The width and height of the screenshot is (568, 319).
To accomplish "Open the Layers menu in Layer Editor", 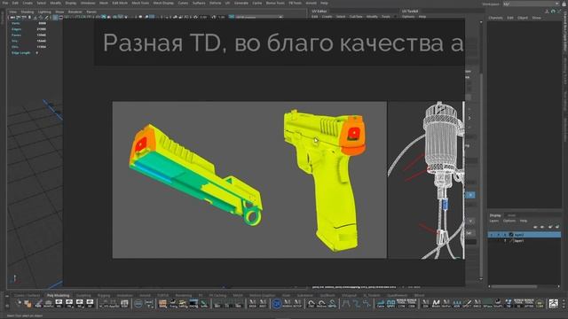I will click(494, 221).
